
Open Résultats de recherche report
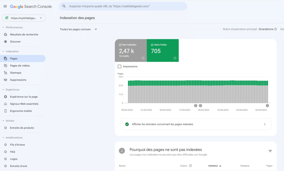(23, 34)
